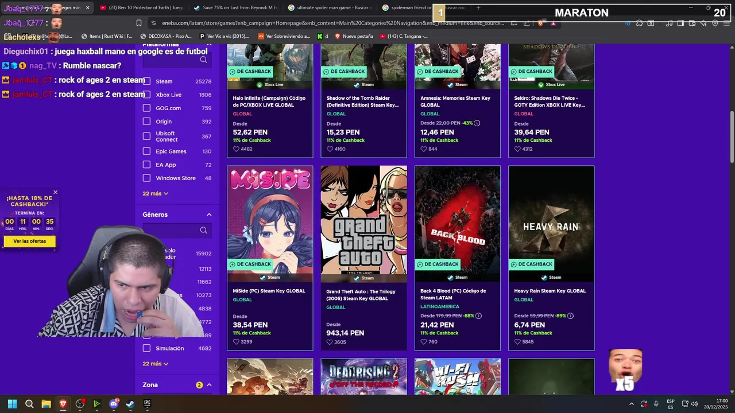
Task: Click heart icon on Sekiro card
Action: point(517,149)
